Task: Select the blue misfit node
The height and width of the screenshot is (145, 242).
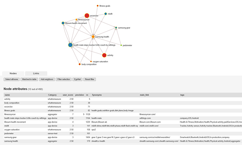Action: [106, 14]
